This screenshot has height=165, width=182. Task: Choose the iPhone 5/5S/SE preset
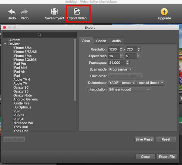[x=25, y=52]
